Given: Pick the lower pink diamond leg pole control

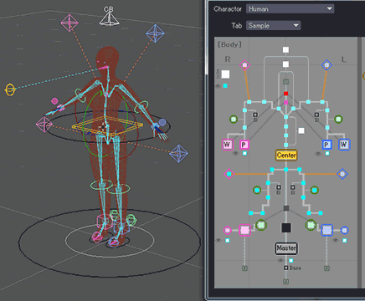Looking at the screenshot, I should 229,174.
